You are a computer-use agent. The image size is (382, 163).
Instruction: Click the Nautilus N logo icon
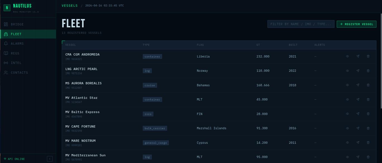(7, 8)
